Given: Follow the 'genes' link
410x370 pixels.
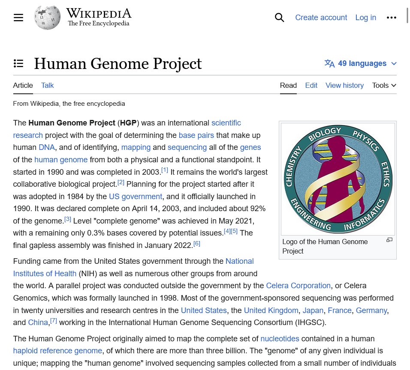Looking at the screenshot, I should point(250,147).
